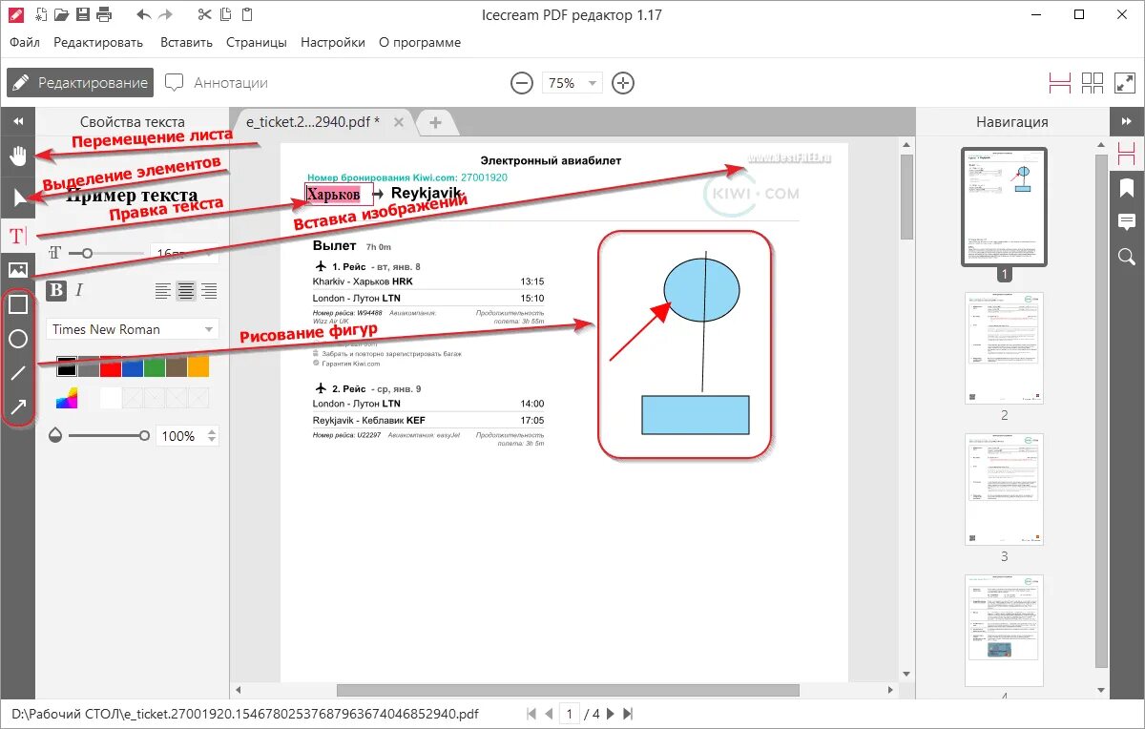Close the e_ticket PDF tab
The width and height of the screenshot is (1145, 729).
tap(399, 122)
